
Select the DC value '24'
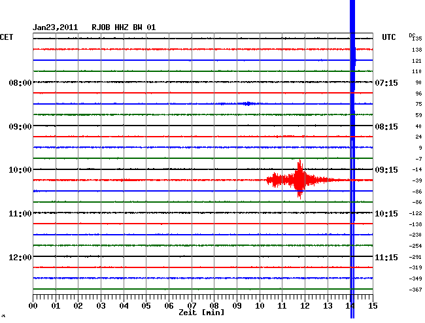[x=418, y=137]
